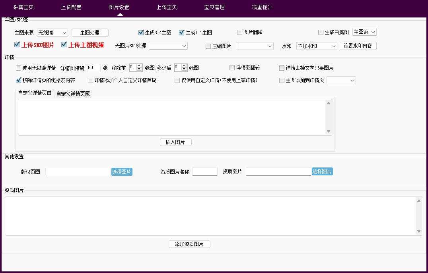
Task: Open the 采集宝贝 tab
Action: pos(23,8)
